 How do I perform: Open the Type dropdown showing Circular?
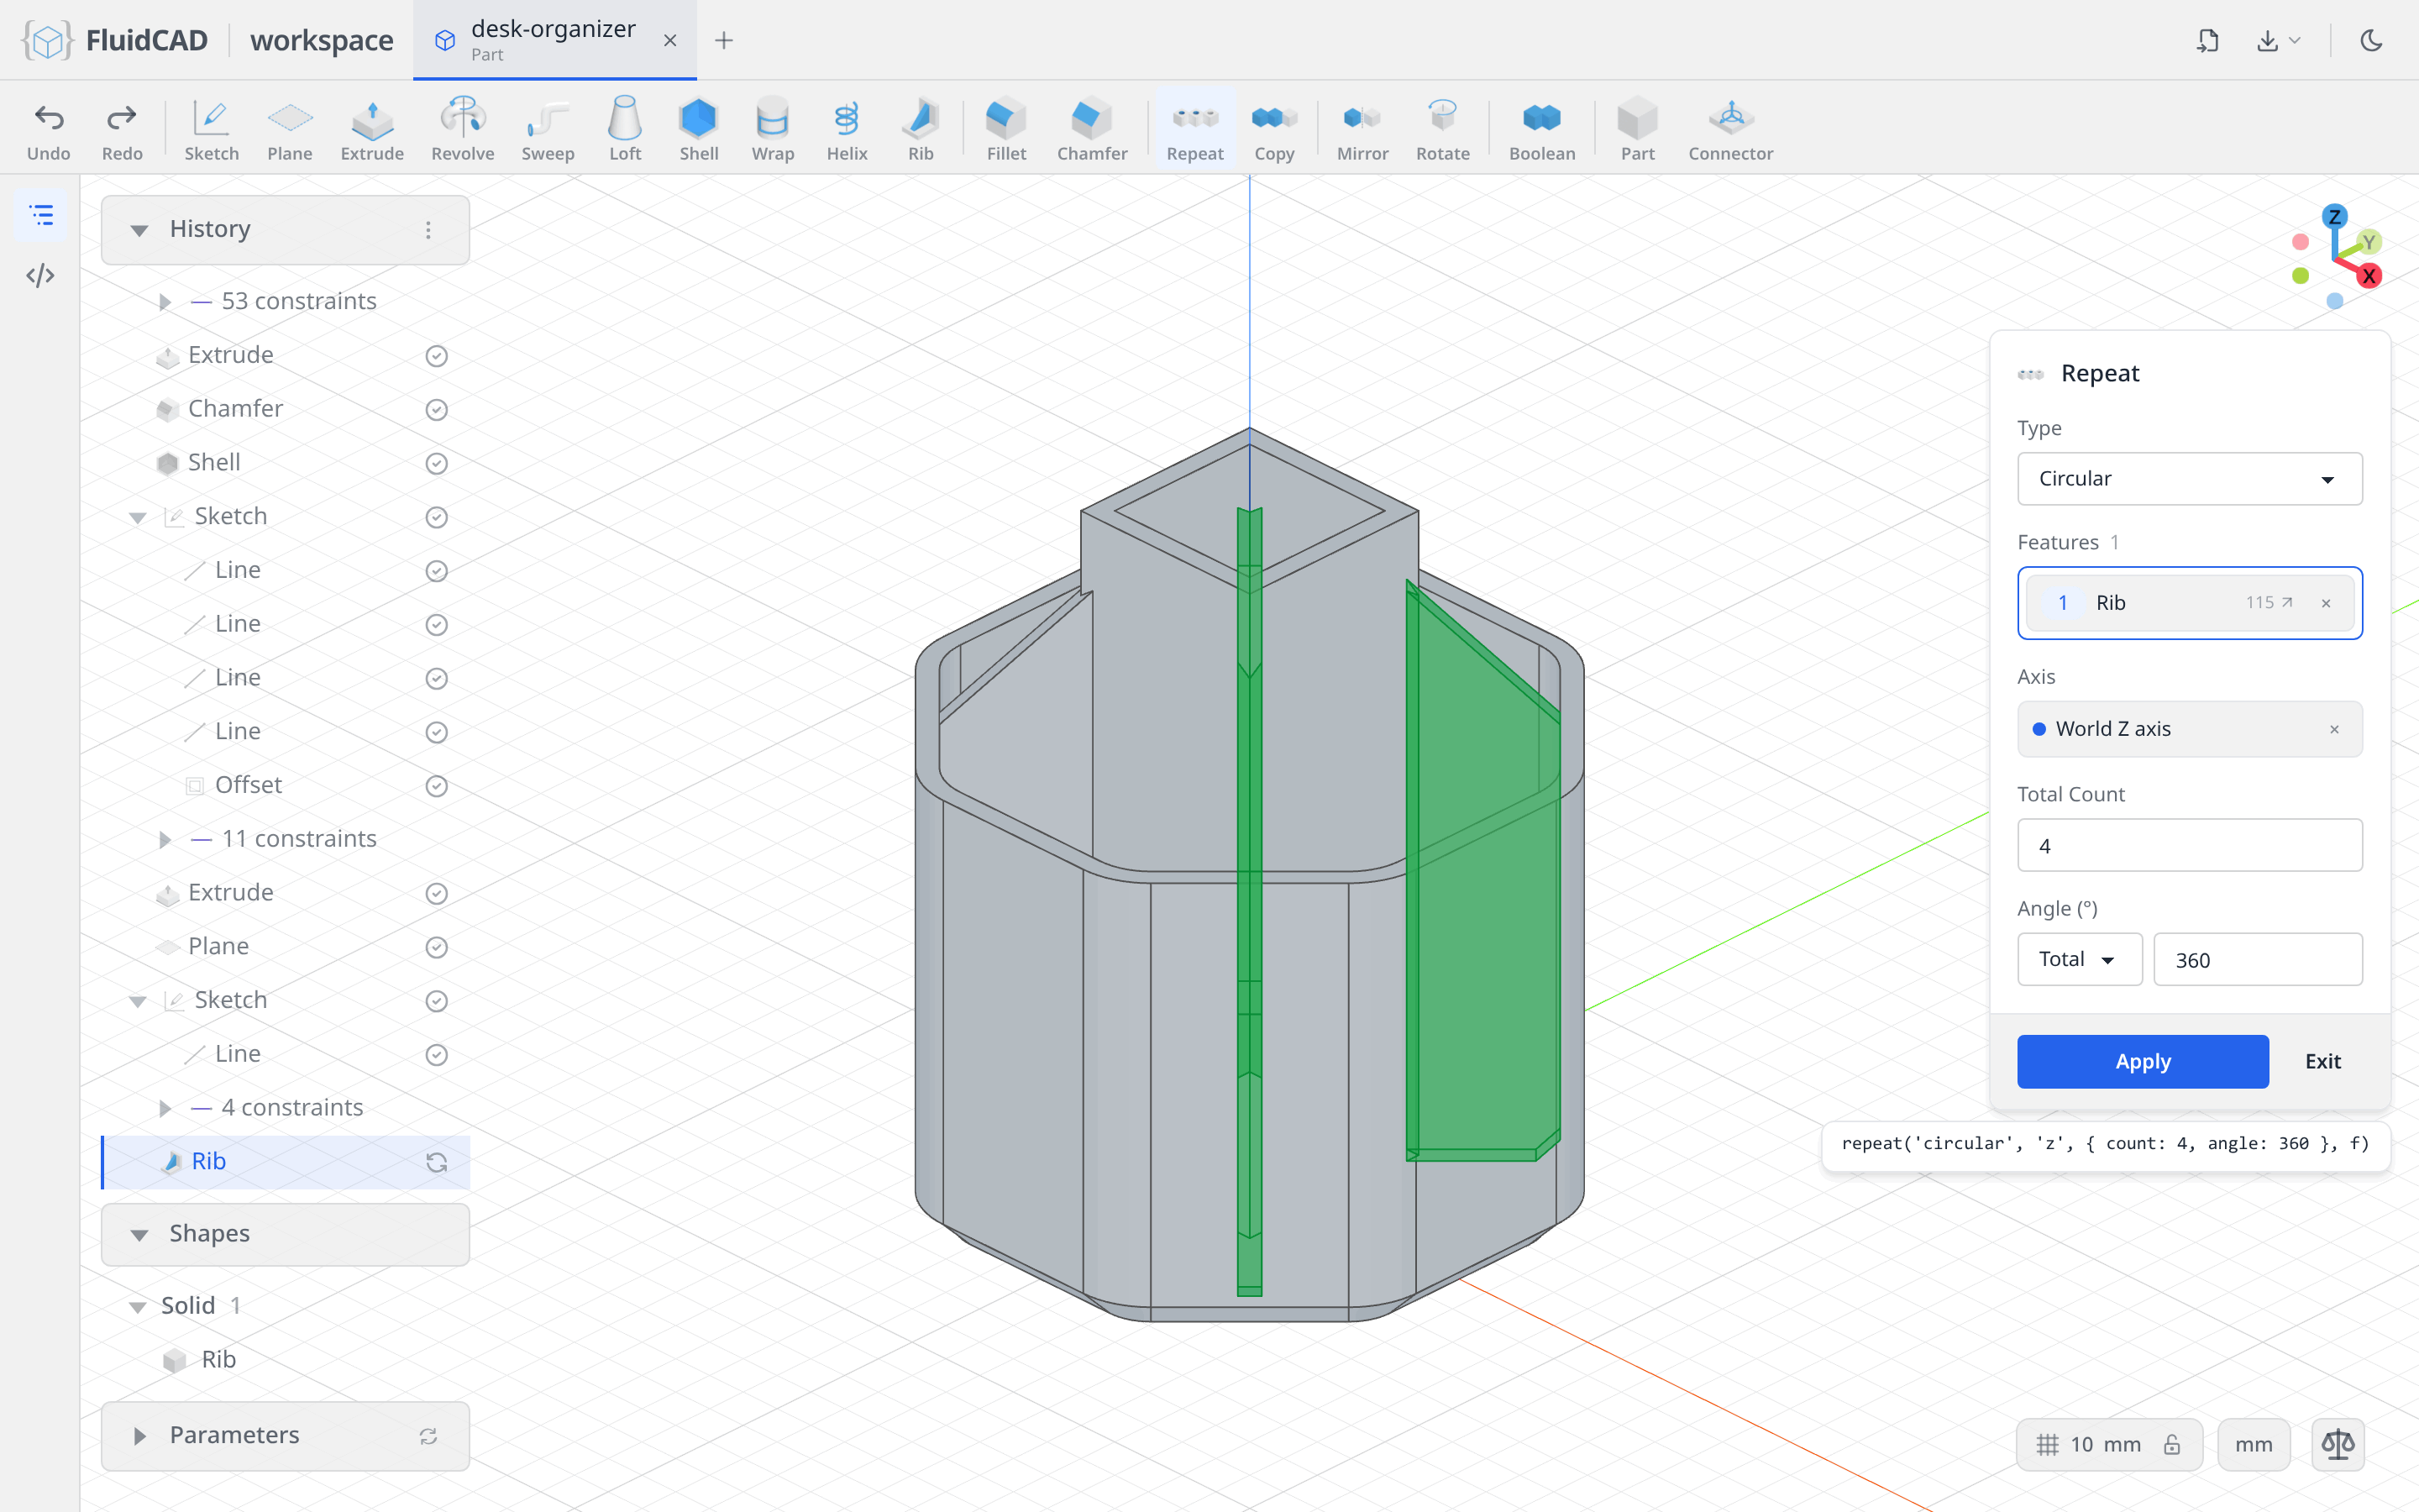[2189, 478]
